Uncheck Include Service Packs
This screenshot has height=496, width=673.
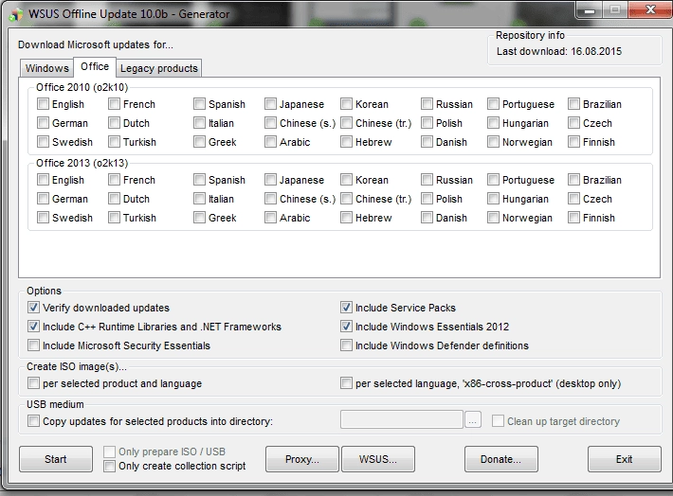346,308
